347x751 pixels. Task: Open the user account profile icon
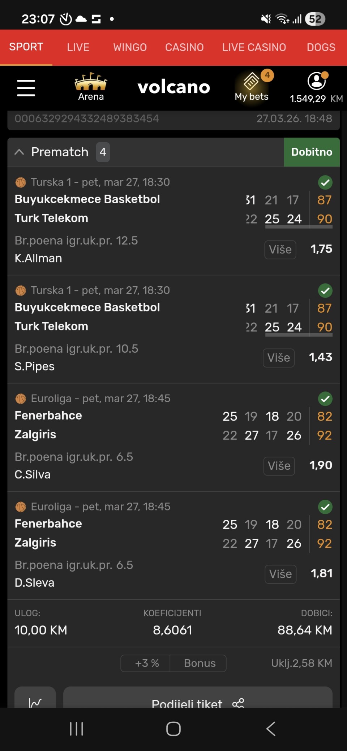[x=317, y=81]
